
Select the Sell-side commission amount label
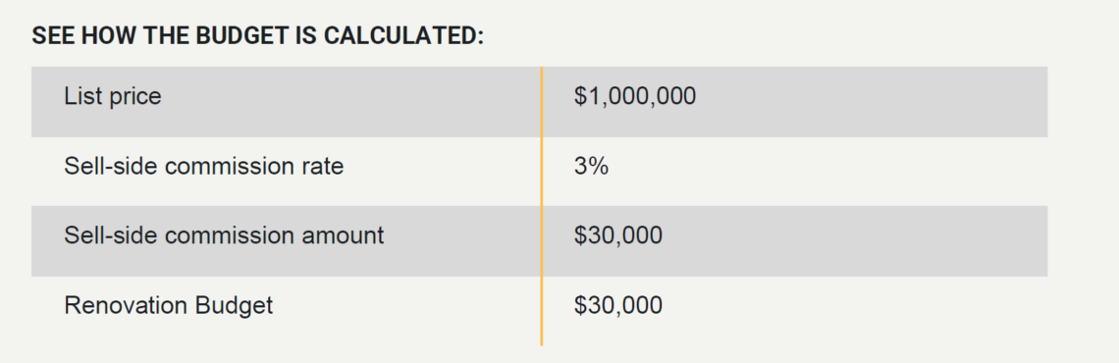(x=224, y=235)
